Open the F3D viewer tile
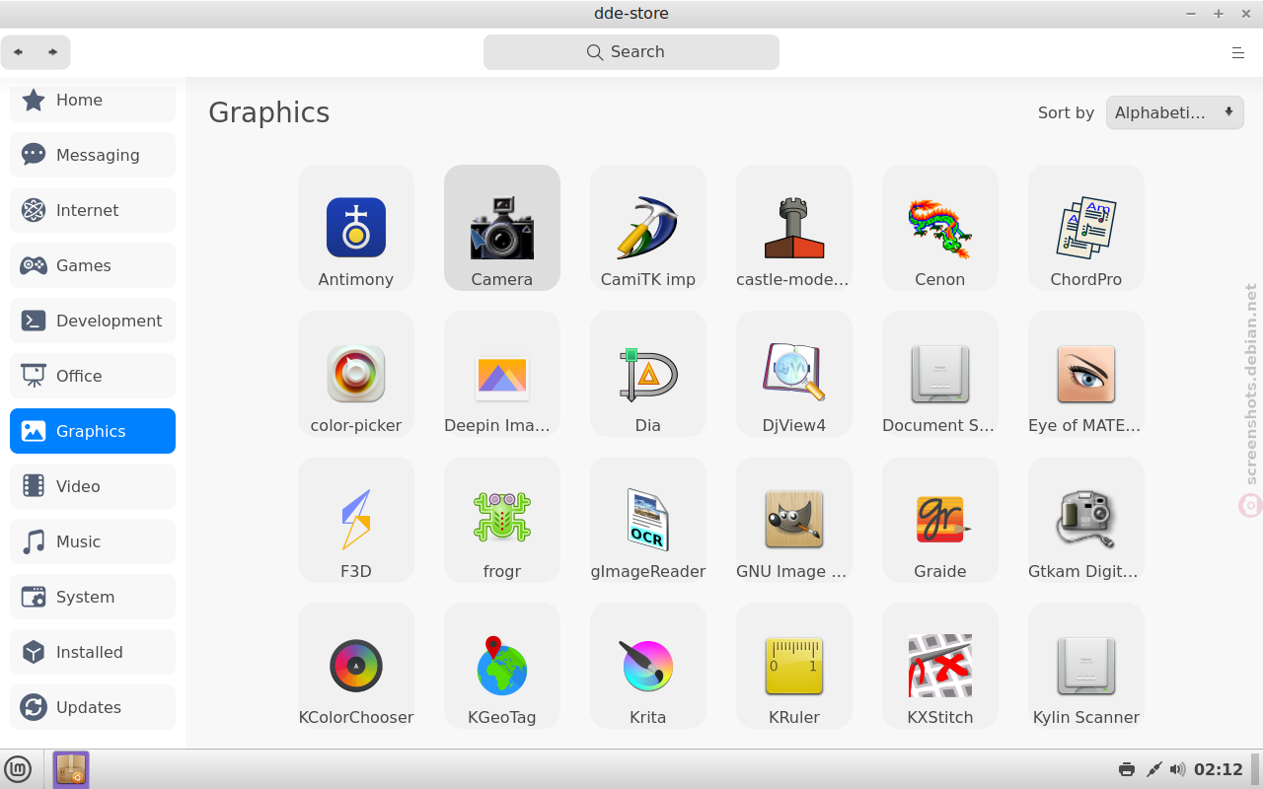Viewport: 1263px width, 789px height. [356, 520]
